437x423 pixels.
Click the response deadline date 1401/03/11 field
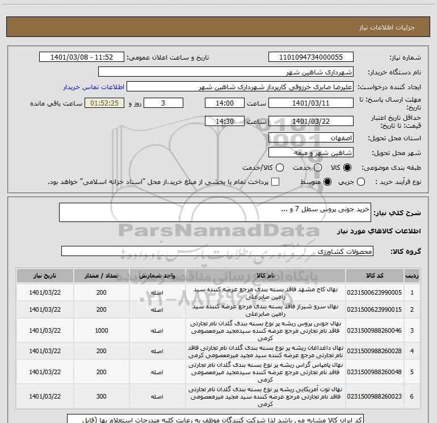tap(311, 103)
